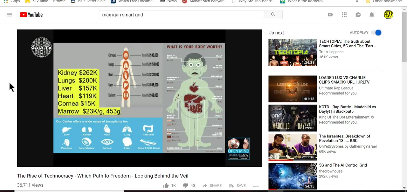Expand hidden bookmarks chevron
This screenshot has width=407, height=192.
click(357, 1)
